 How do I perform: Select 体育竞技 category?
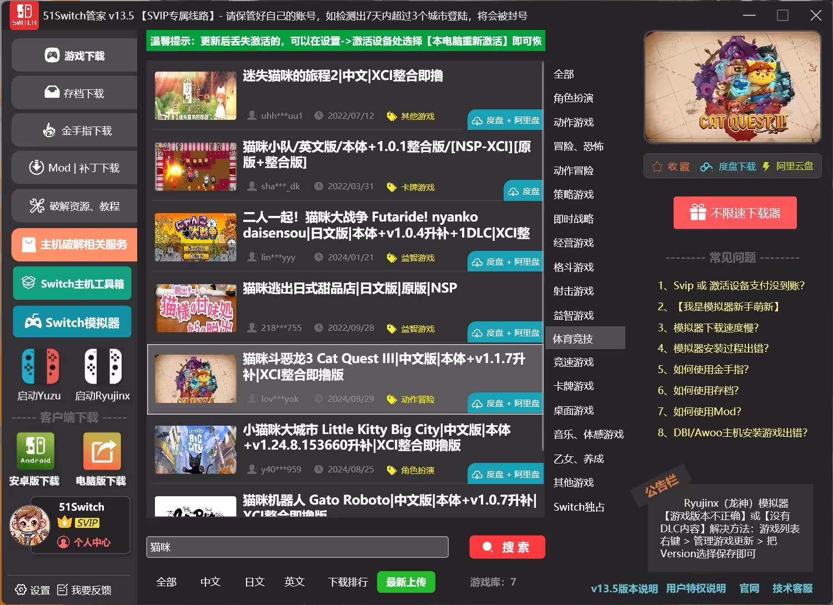click(x=586, y=339)
